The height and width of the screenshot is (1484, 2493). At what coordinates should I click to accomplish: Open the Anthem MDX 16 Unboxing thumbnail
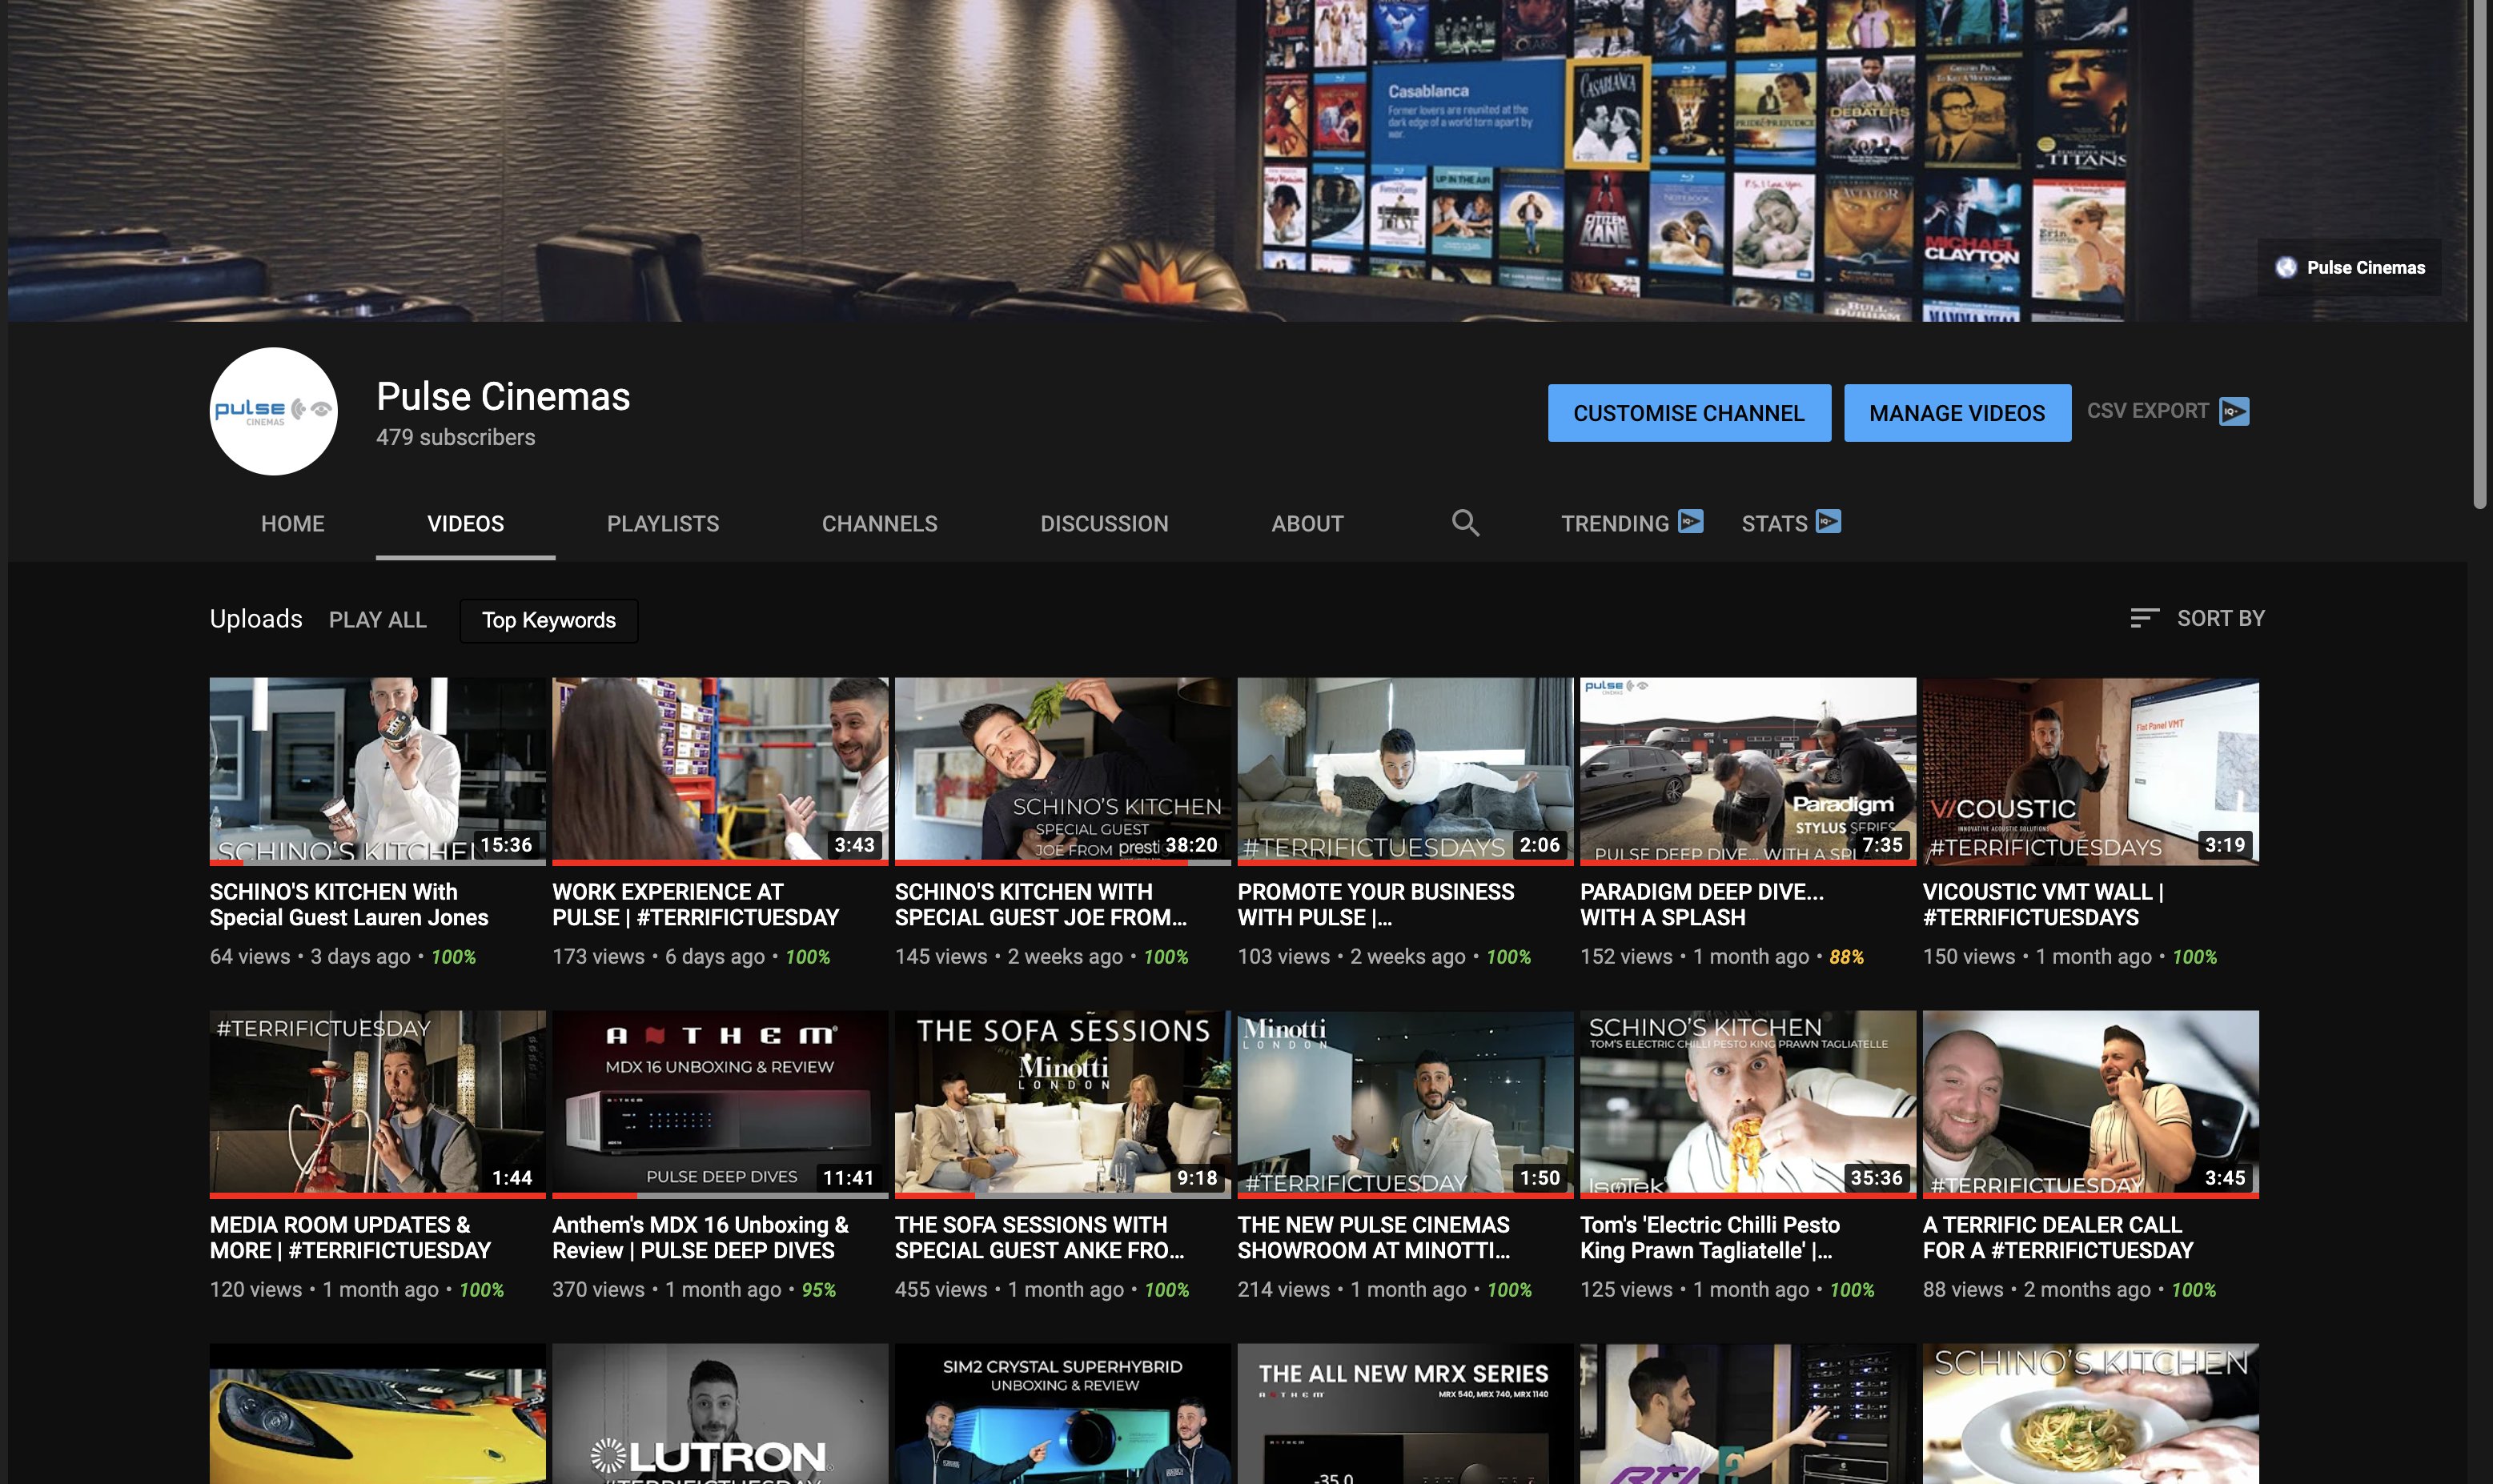[720, 1104]
